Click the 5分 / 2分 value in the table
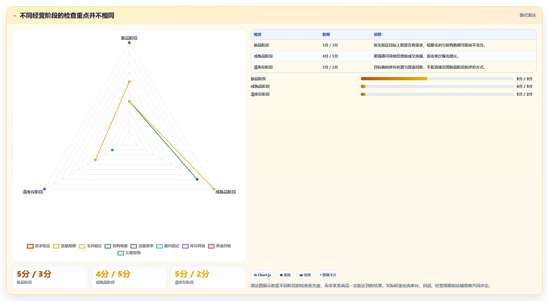The image size is (549, 301). [330, 67]
